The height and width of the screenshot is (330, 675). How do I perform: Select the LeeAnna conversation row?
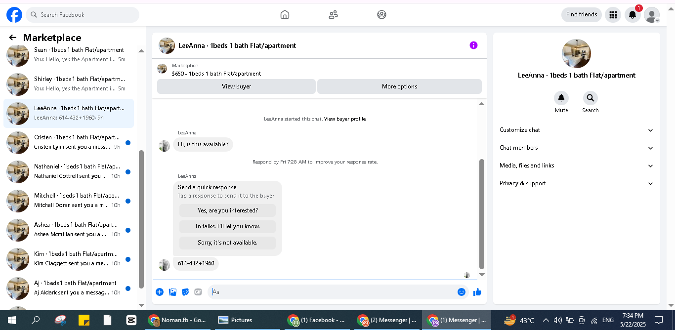pos(69,113)
